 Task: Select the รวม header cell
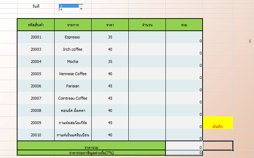point(184,25)
